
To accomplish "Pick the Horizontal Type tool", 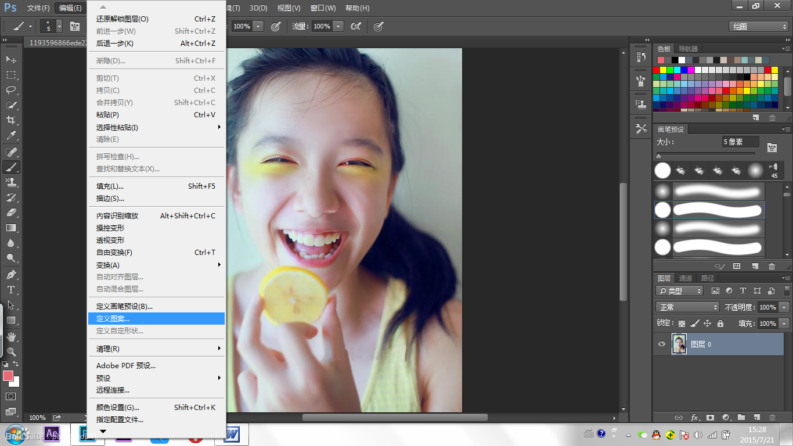I will click(x=11, y=290).
